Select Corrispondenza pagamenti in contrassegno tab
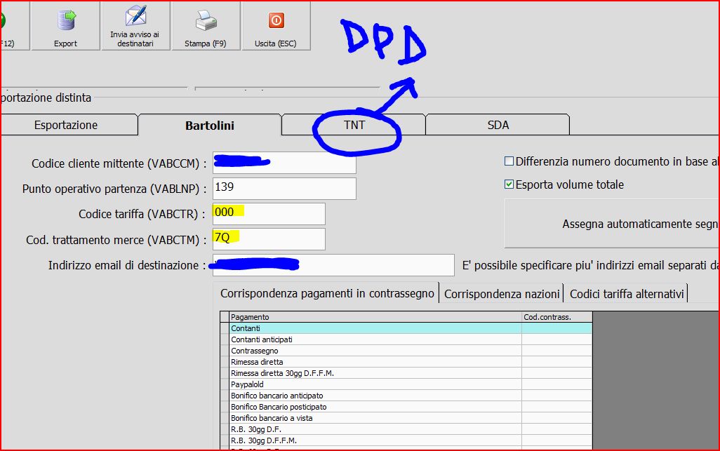This screenshot has height=451, width=720. 327,293
